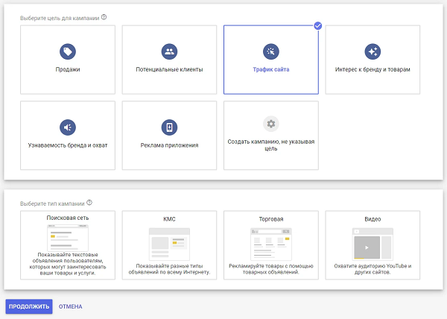Image resolution: width=447 pixels, height=319 pixels.
Task: Select the Трафик сайта label
Action: (271, 69)
